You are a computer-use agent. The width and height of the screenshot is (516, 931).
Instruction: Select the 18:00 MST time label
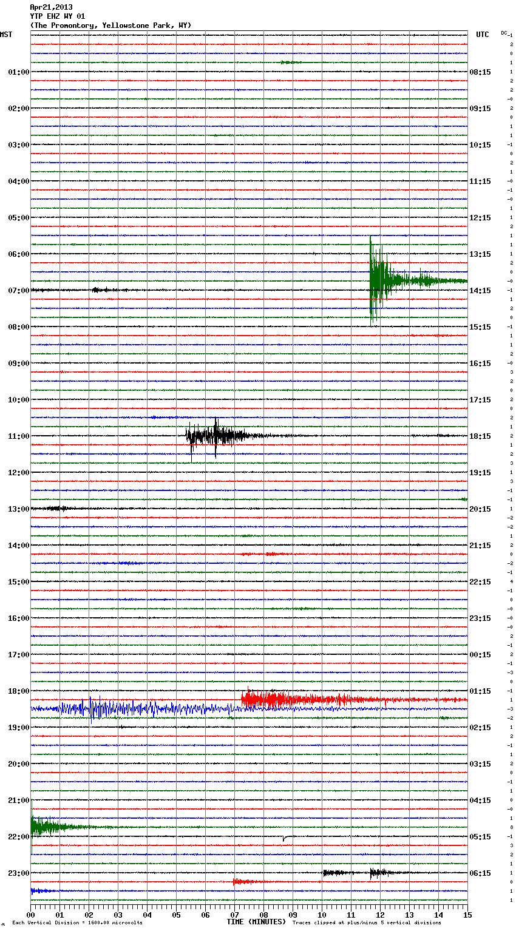click(x=18, y=691)
